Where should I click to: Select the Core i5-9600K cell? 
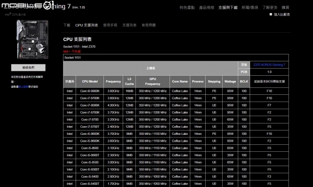(x=90, y=134)
